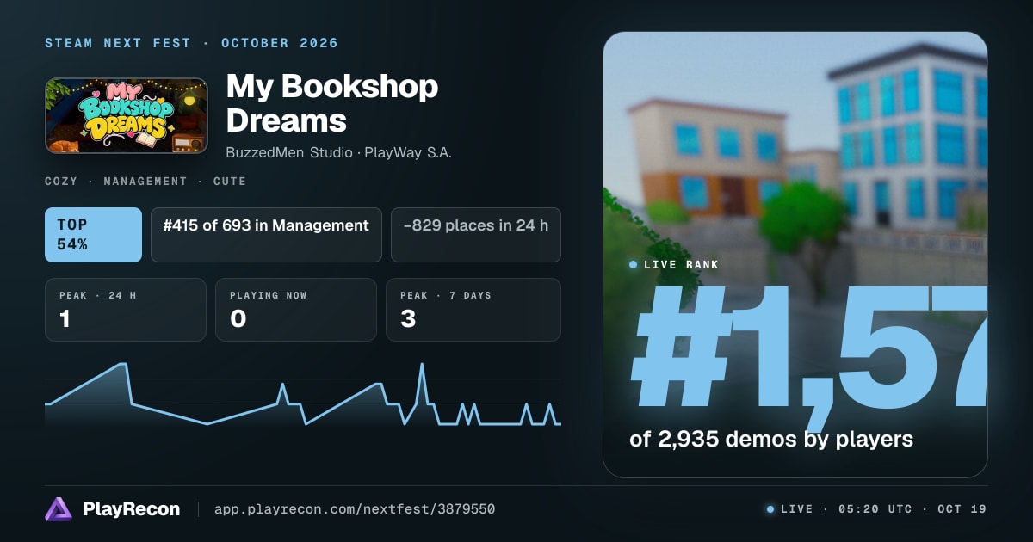
Task: Click the player count line chart
Action: 303,394
